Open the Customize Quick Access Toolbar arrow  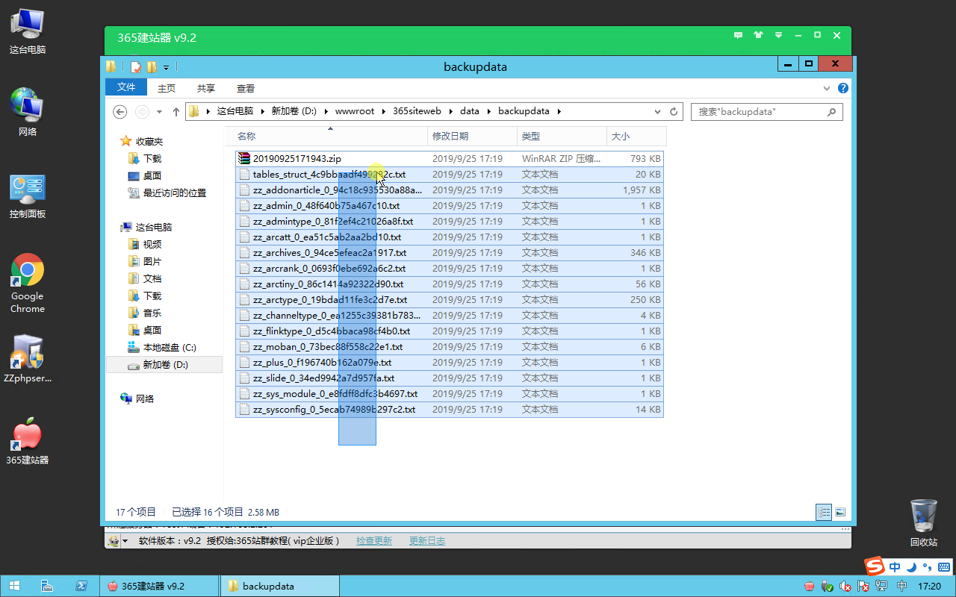[x=166, y=67]
